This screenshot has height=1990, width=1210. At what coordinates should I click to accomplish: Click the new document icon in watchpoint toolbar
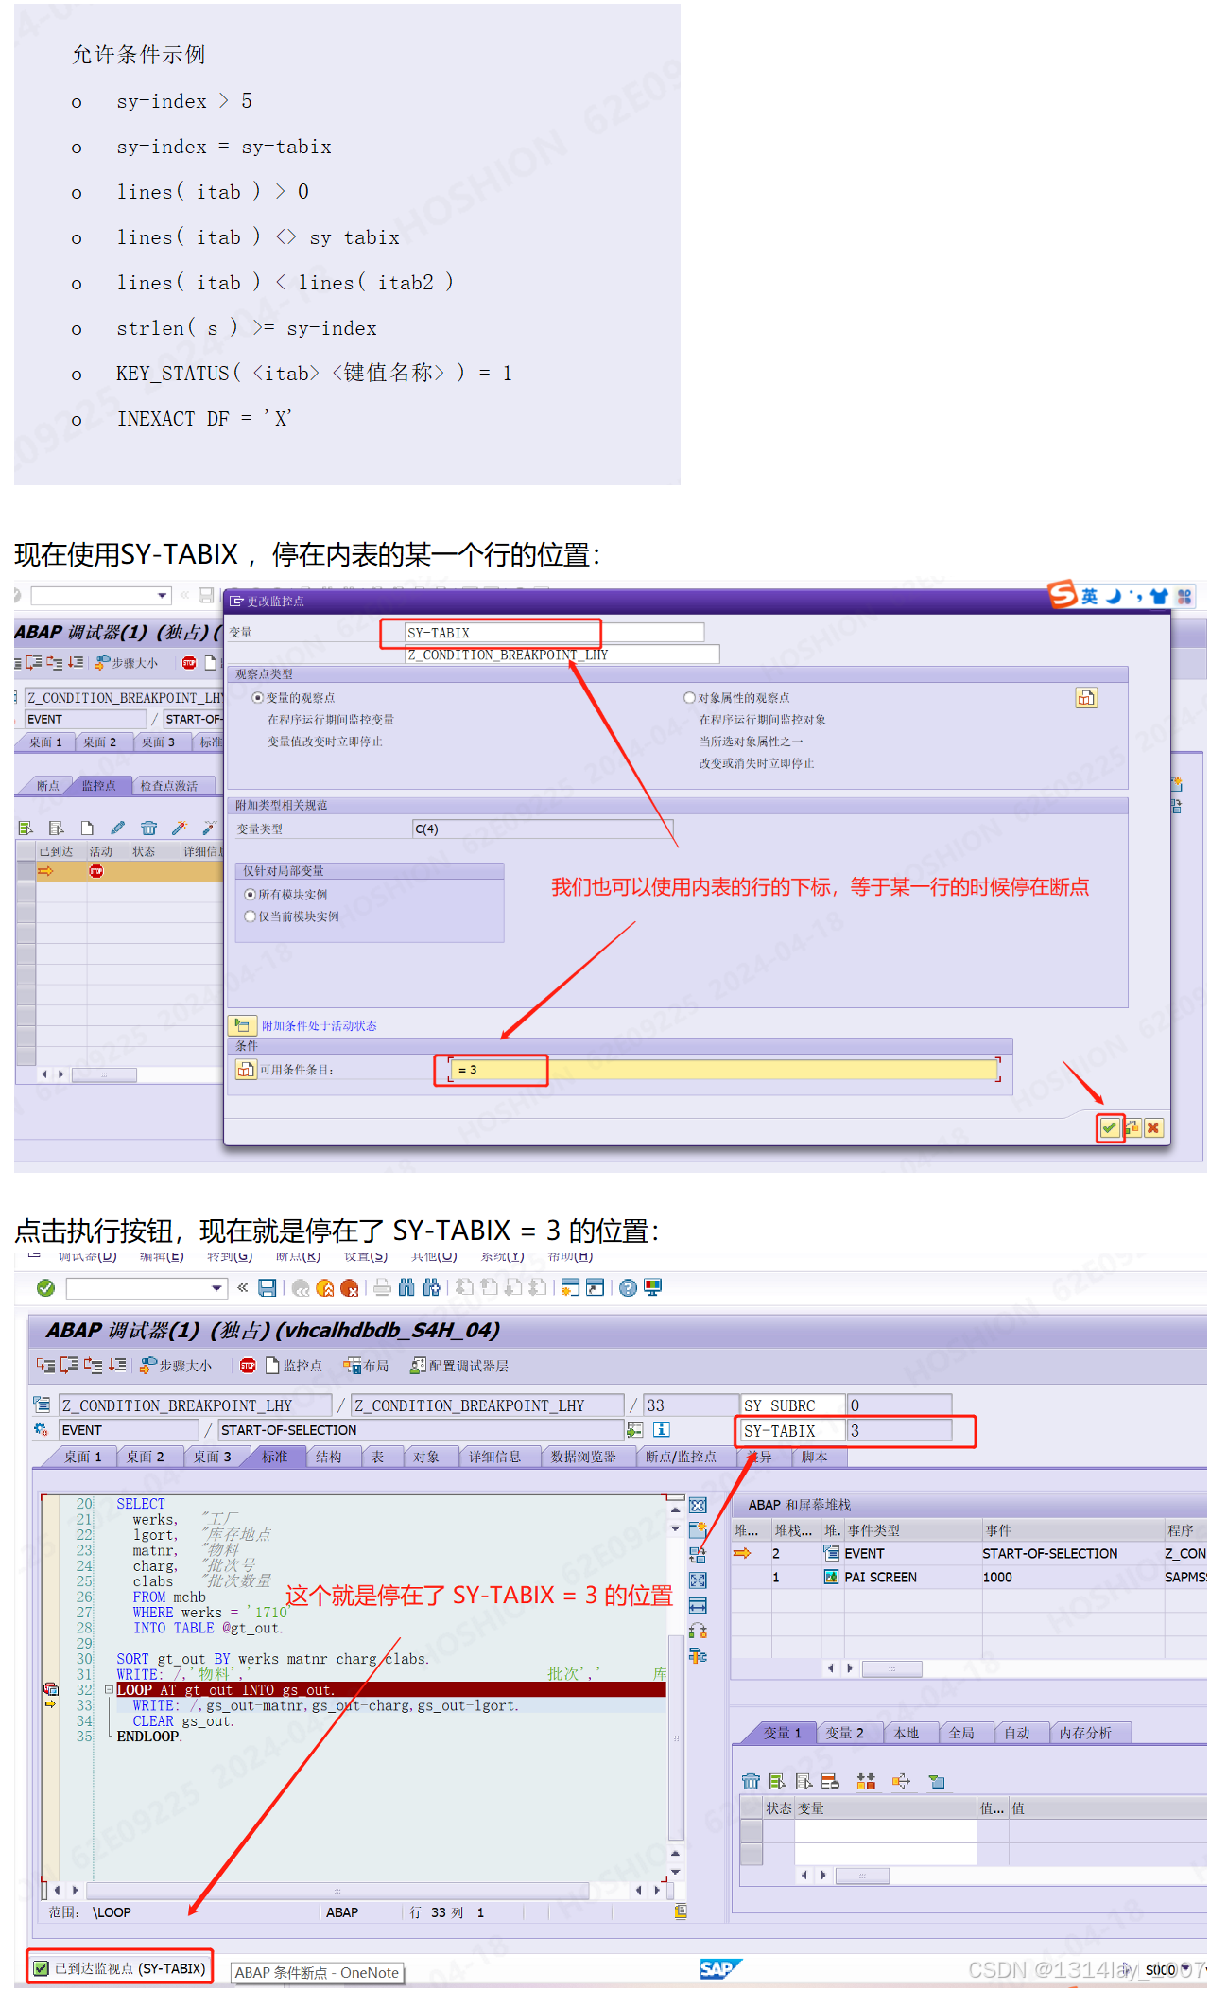(x=87, y=828)
